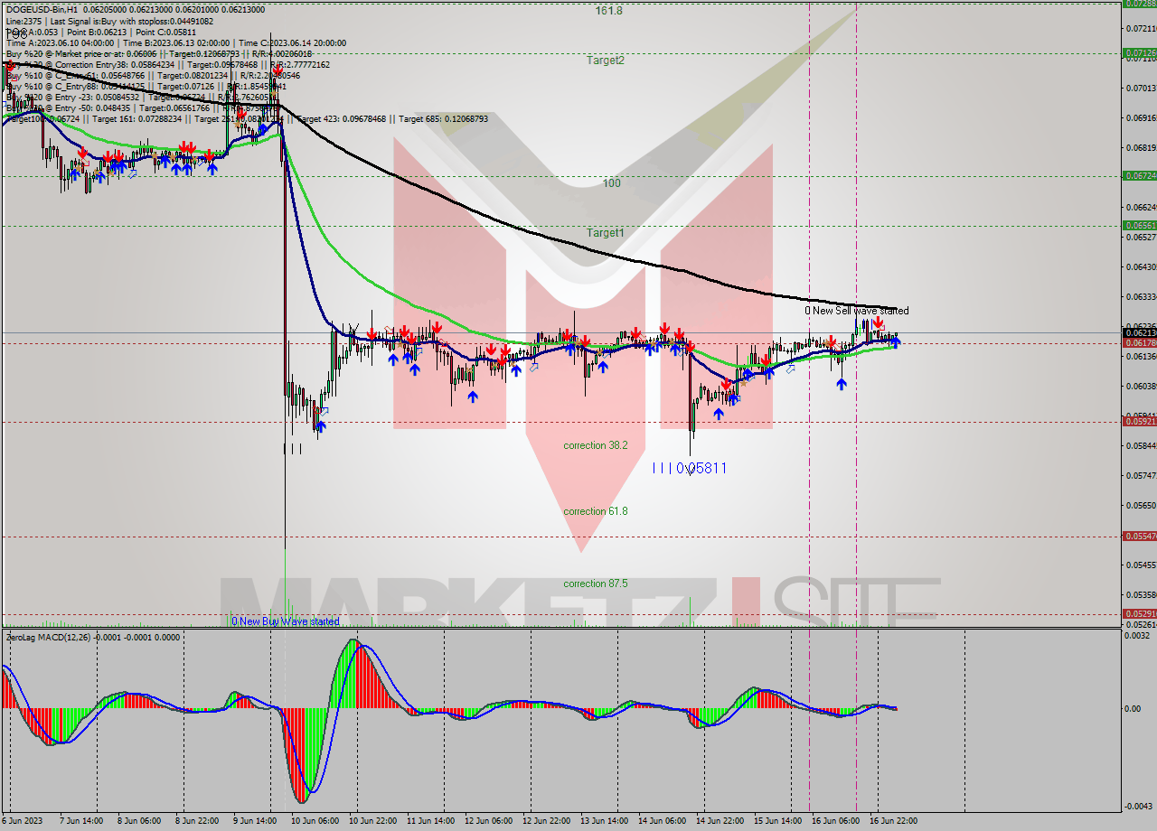The image size is (1157, 831).
Task: Select the 'Target1' level label
Action: pos(606,233)
